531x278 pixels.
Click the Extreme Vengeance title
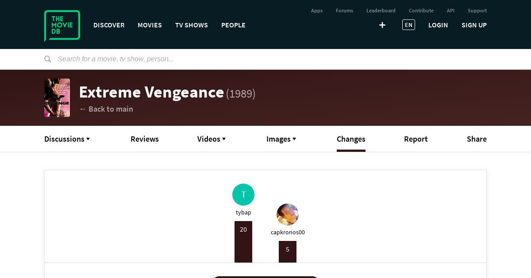(x=151, y=92)
